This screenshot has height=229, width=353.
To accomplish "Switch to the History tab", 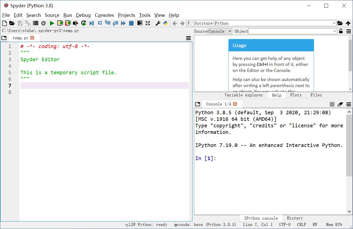I will coord(295,218).
